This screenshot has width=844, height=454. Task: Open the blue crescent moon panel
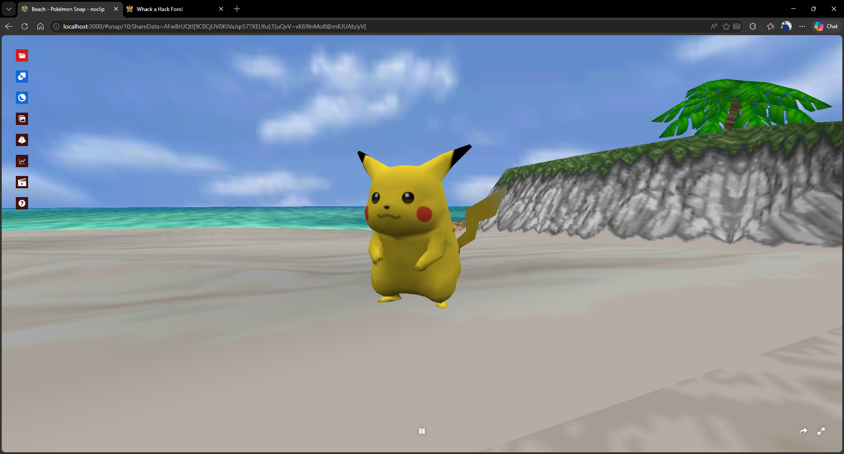(22, 98)
